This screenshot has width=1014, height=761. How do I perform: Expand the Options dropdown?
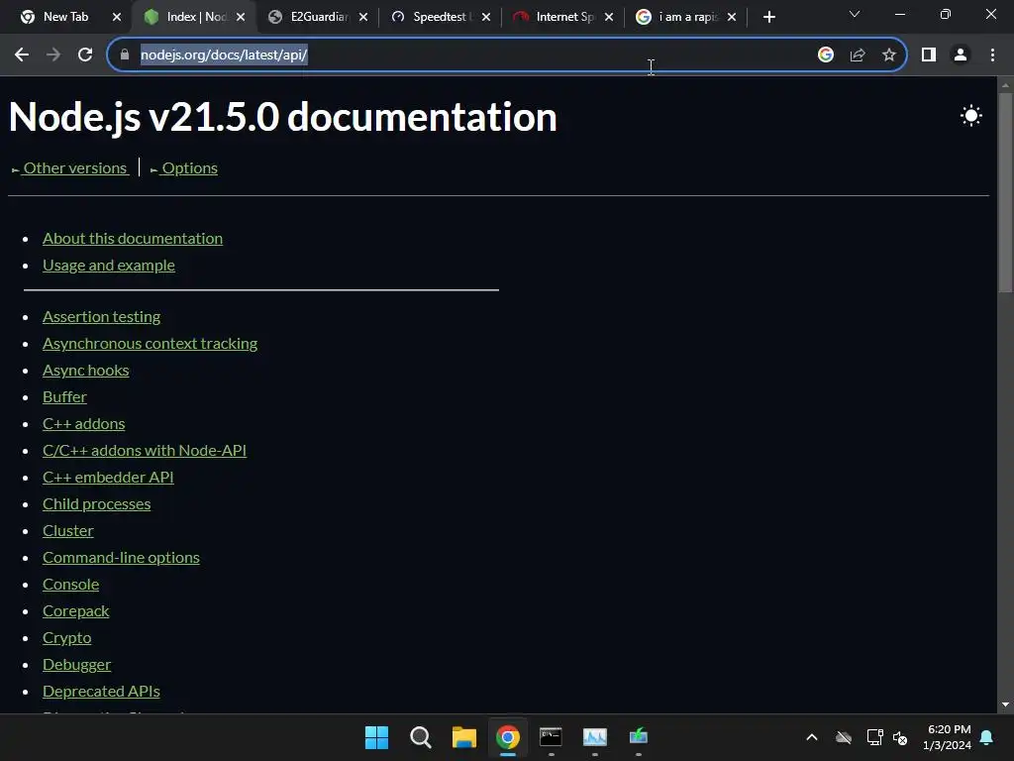click(183, 168)
